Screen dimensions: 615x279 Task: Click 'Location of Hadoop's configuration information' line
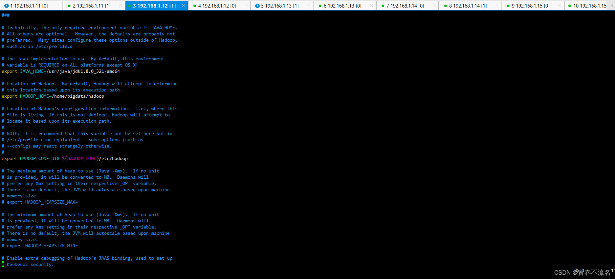click(x=90, y=109)
